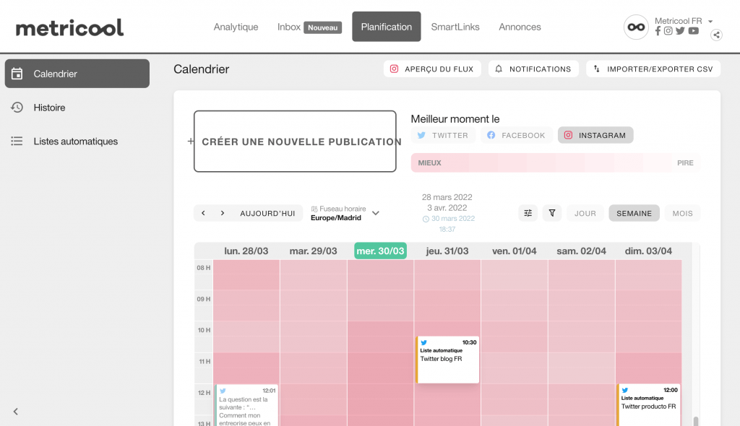This screenshot has width=740, height=426.
Task: Show best times for Twitter
Action: coord(443,136)
